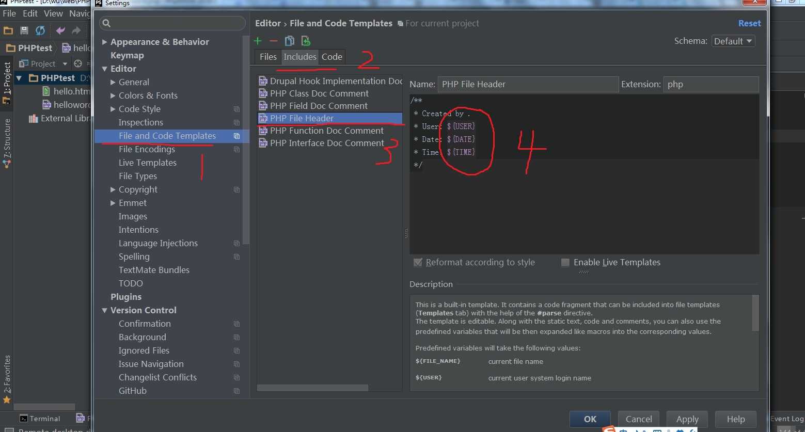Open the Terminal tool window button
Image resolution: width=805 pixels, height=432 pixels.
pyautogui.click(x=40, y=419)
